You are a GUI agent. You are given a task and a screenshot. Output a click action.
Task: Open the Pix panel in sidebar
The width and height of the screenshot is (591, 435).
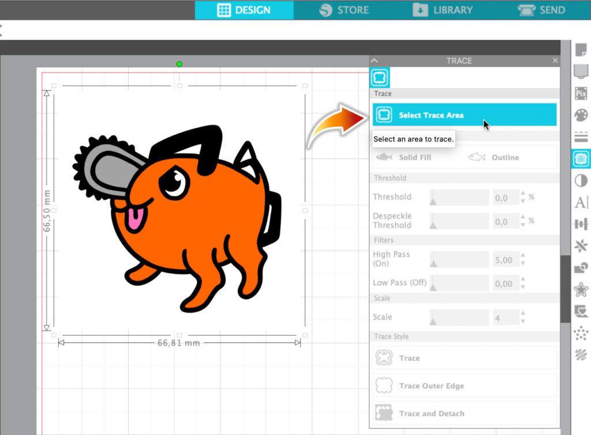[x=581, y=93]
